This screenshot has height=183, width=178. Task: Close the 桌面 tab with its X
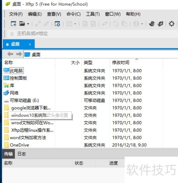(30, 45)
